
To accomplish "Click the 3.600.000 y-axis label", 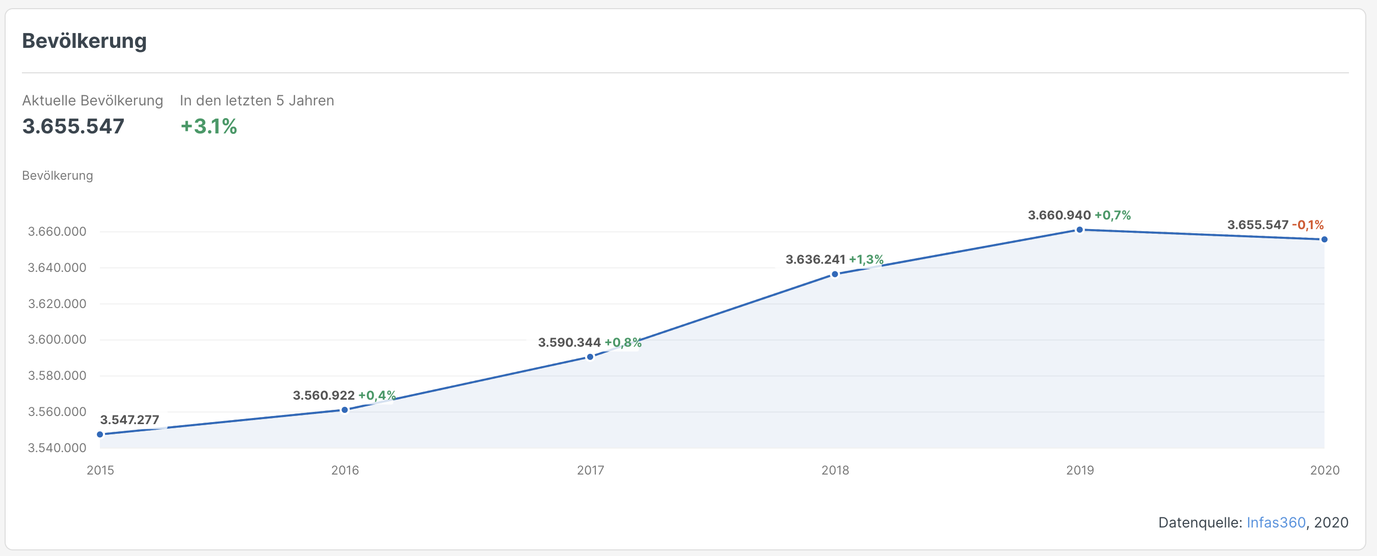I will 57,340.
